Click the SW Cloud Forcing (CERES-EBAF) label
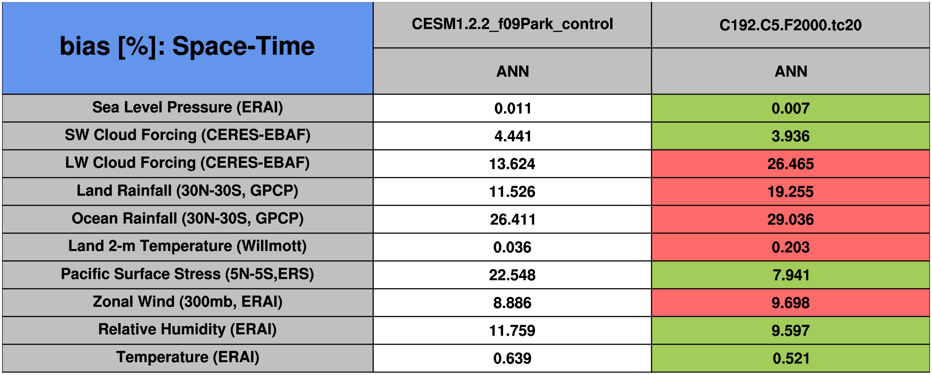Viewport: 932px width, 375px height. pyautogui.click(x=187, y=135)
